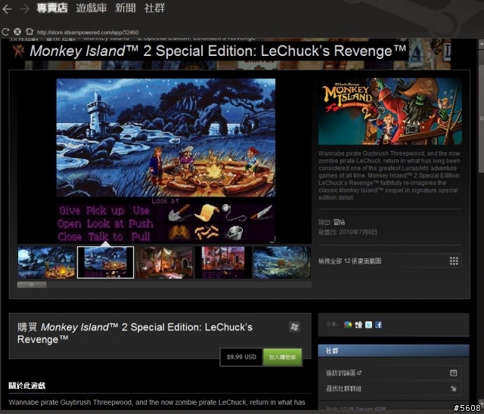This screenshot has height=414, width=484.
Task: Share via the second social icon
Action: click(x=358, y=325)
